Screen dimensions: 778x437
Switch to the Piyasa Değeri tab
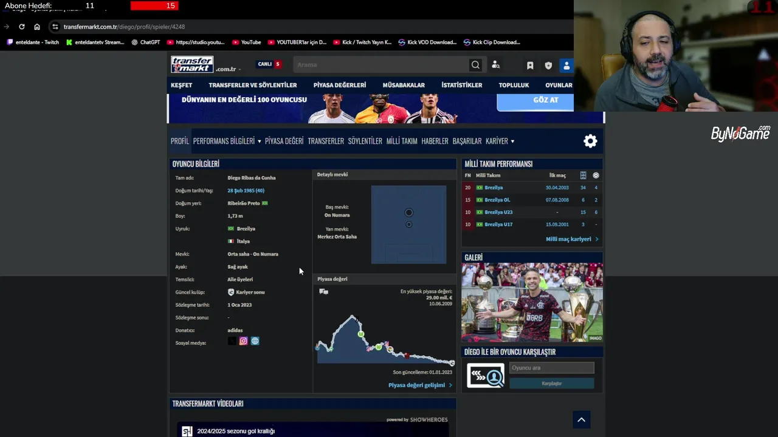pos(284,141)
